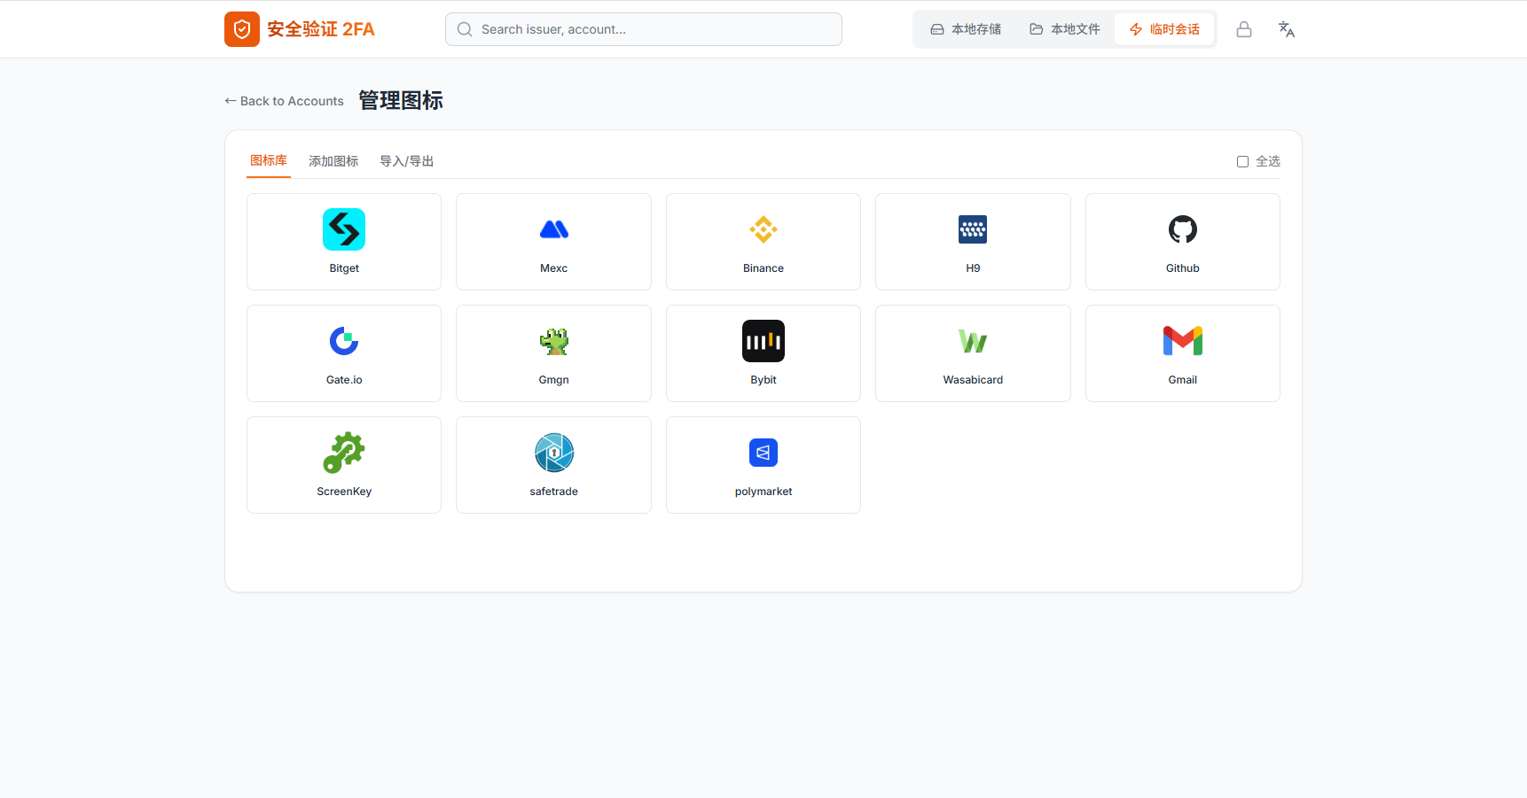
Task: Select the Bybit icon card
Action: point(763,353)
